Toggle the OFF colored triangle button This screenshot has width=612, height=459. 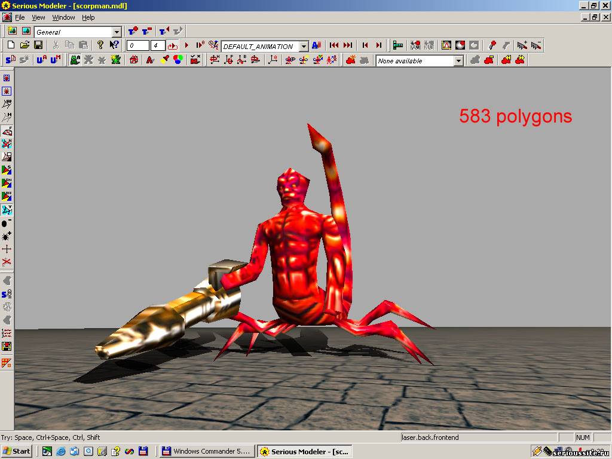click(x=7, y=196)
